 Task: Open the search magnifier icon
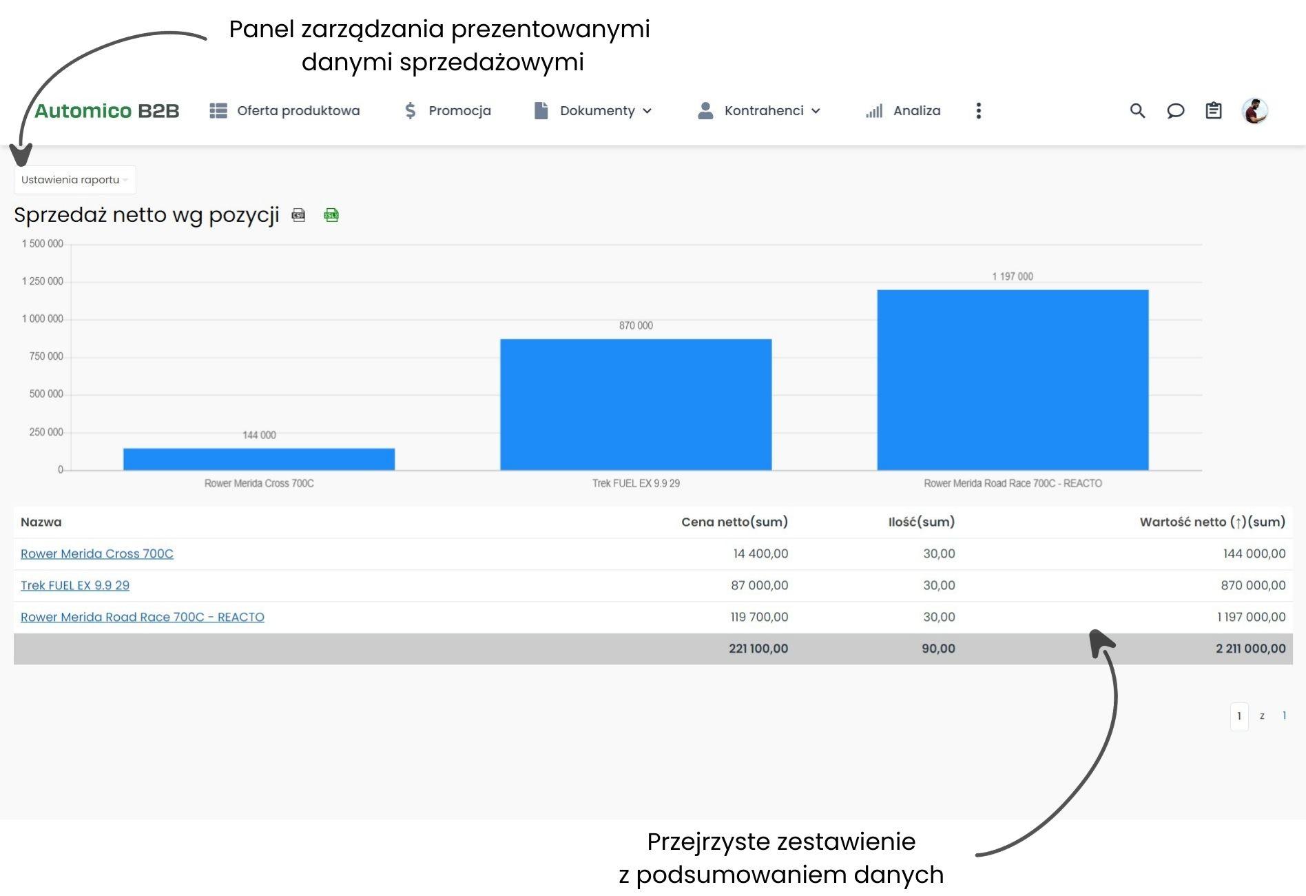pyautogui.click(x=1137, y=111)
